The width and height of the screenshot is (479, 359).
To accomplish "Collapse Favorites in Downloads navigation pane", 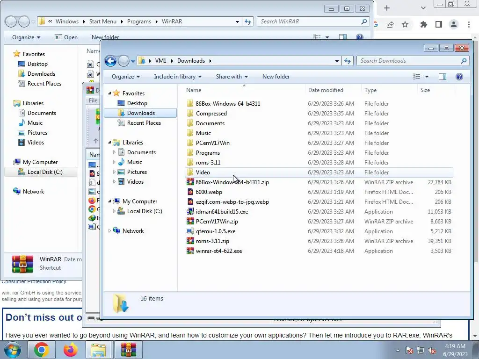I will pyautogui.click(x=109, y=93).
